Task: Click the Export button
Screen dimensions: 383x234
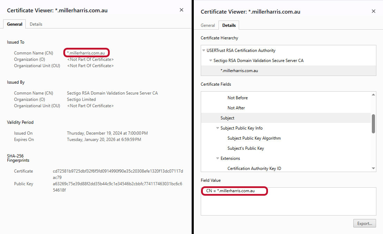Action: coord(365,223)
